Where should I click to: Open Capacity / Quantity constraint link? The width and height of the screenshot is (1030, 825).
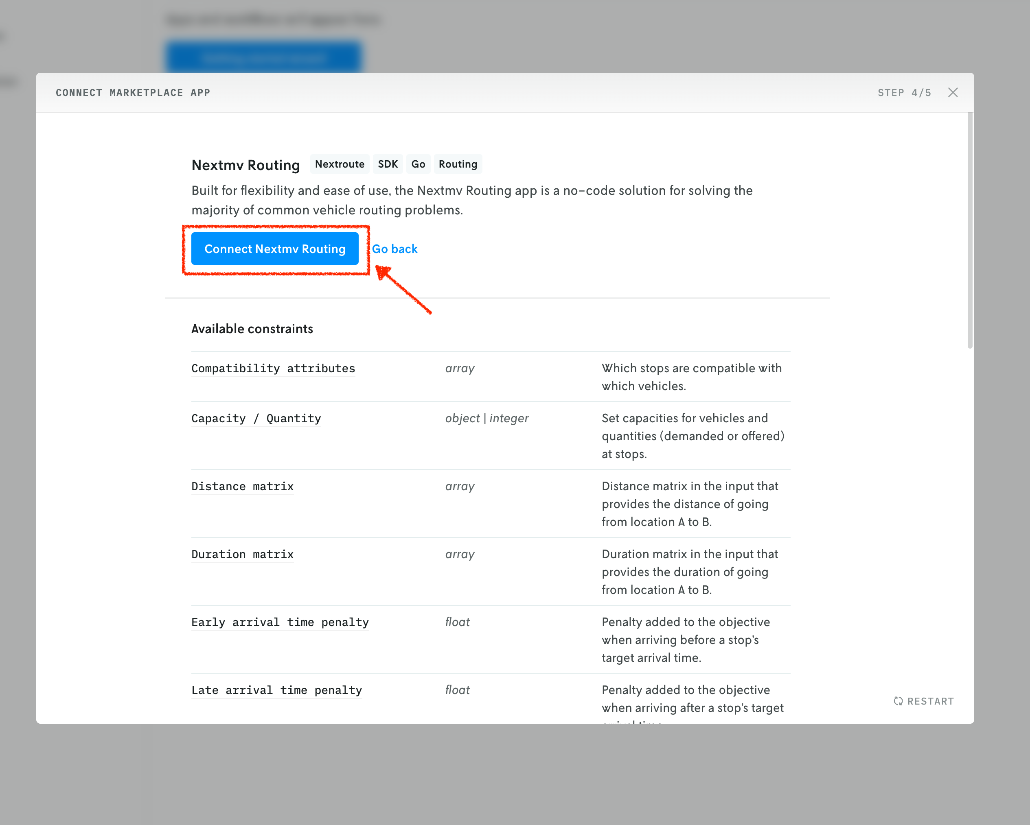(256, 419)
